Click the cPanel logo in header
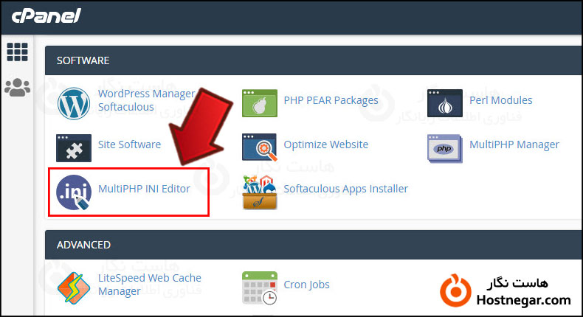Viewport: 583px width, 317px height. (45, 15)
